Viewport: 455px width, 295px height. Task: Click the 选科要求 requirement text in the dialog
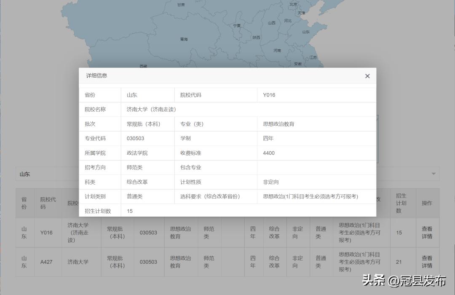pyautogui.click(x=310, y=196)
